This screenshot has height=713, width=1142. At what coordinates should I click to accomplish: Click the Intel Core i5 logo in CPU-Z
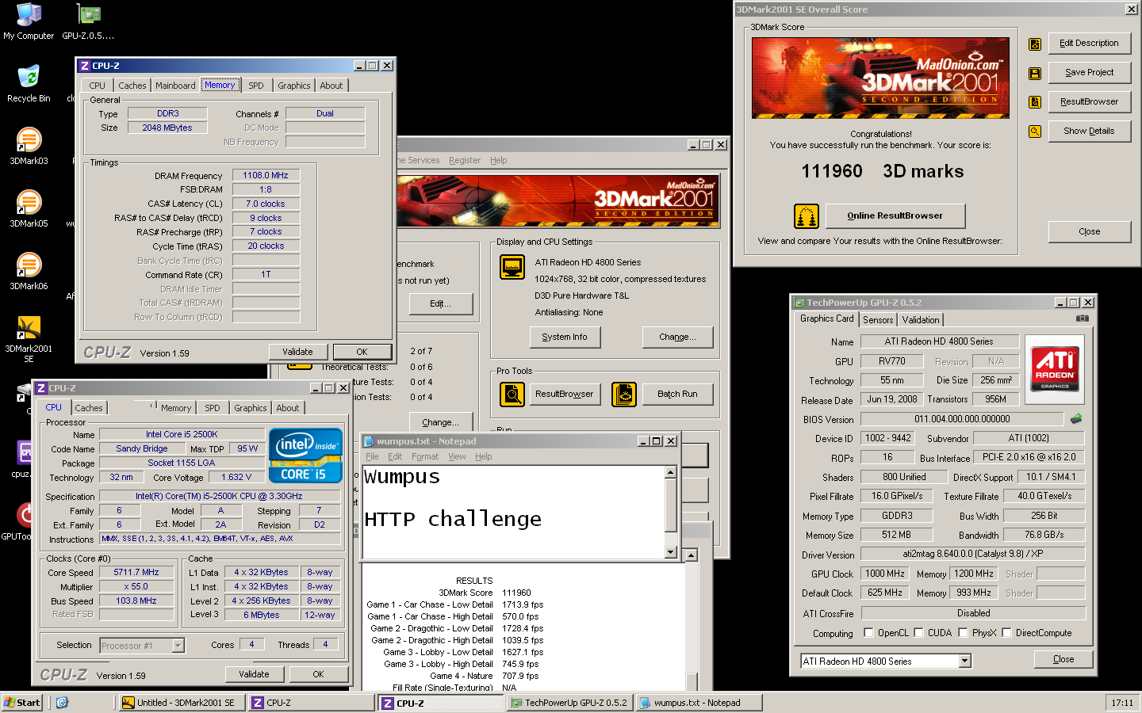(x=305, y=455)
